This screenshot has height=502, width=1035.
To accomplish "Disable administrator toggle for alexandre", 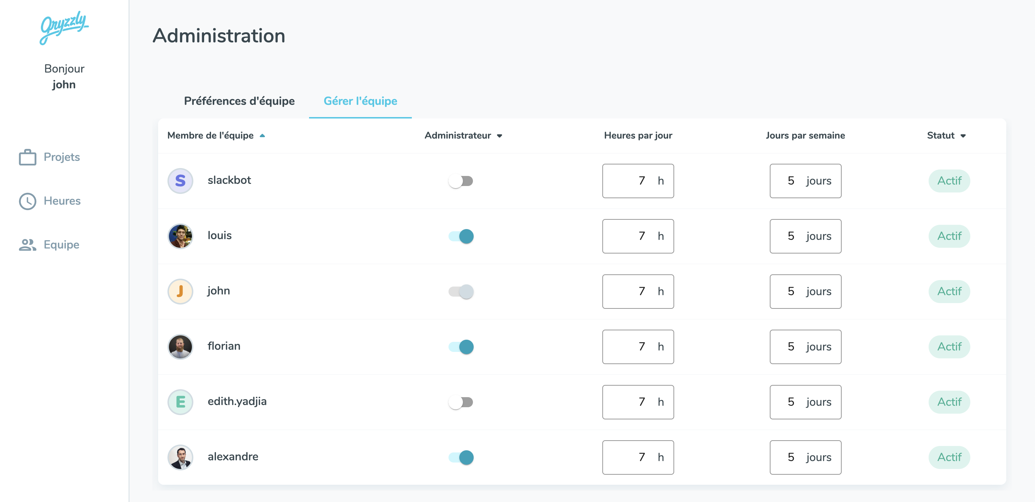I will pos(461,457).
